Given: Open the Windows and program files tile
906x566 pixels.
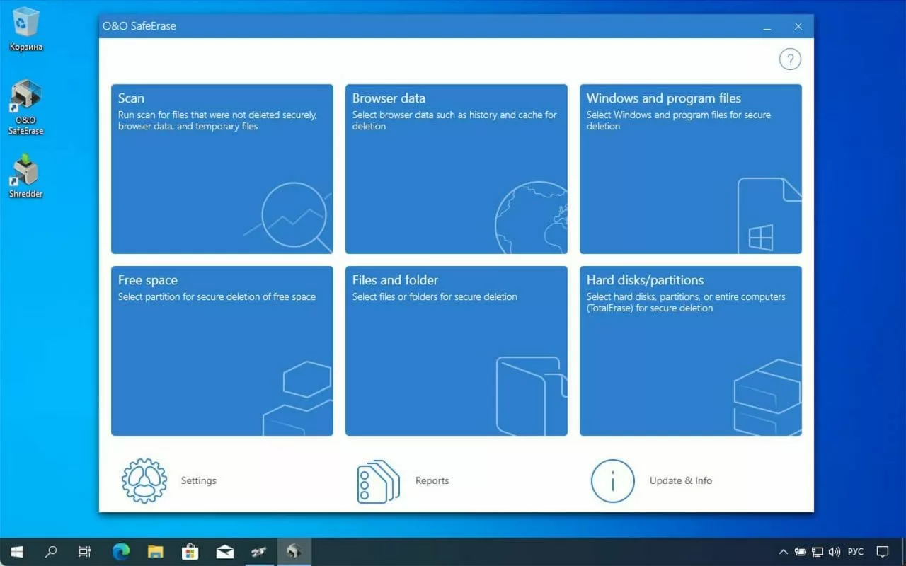Looking at the screenshot, I should (x=690, y=169).
